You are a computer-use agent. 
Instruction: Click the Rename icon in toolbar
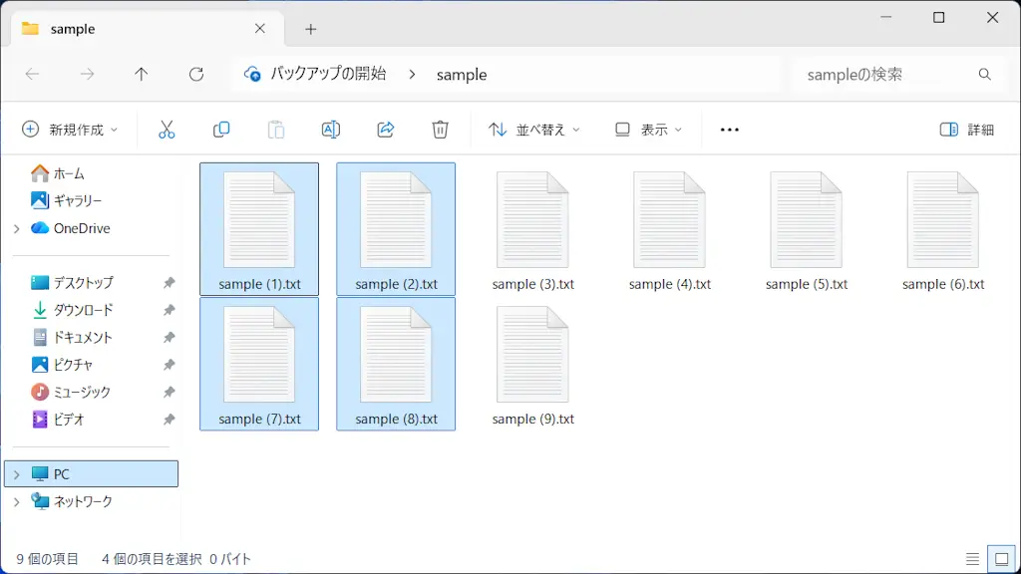point(331,130)
